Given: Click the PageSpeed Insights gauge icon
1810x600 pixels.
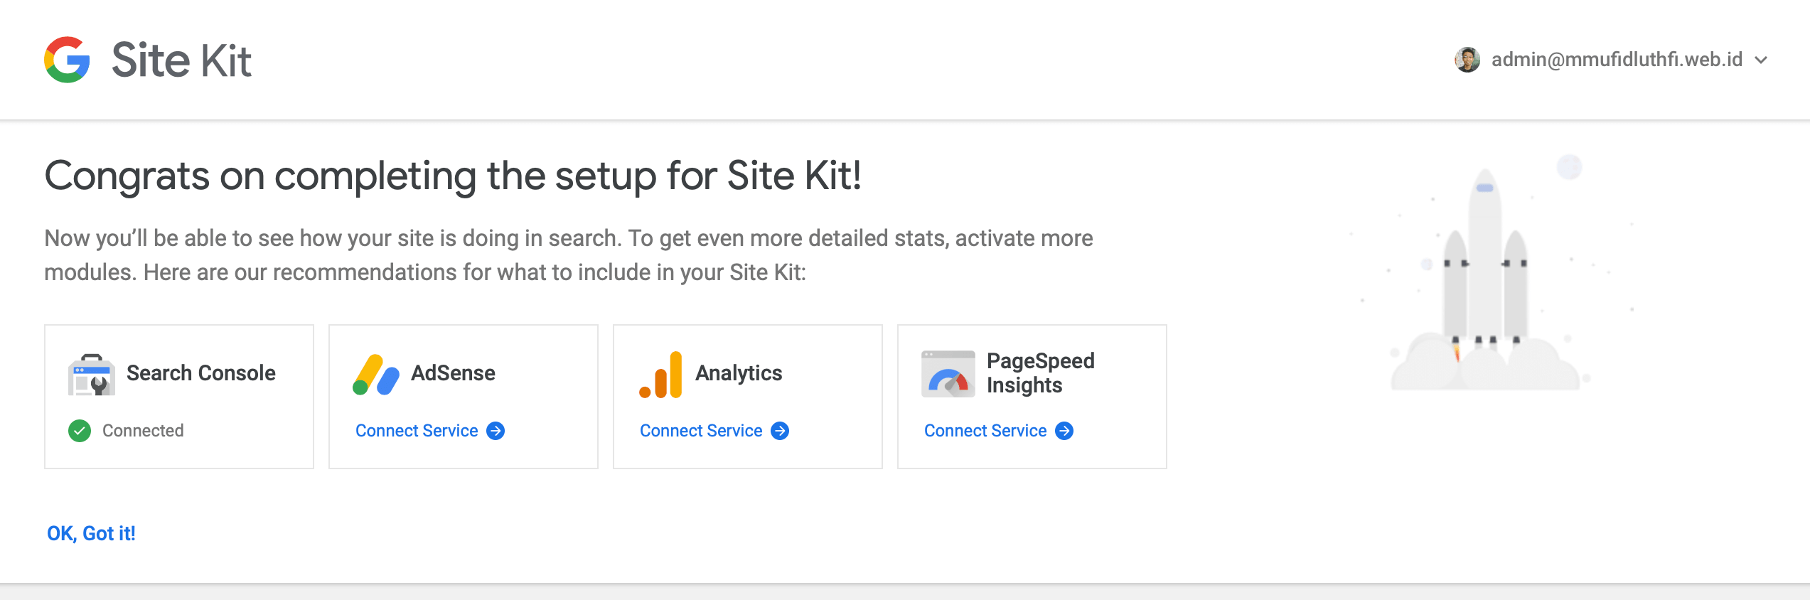Looking at the screenshot, I should pos(948,374).
